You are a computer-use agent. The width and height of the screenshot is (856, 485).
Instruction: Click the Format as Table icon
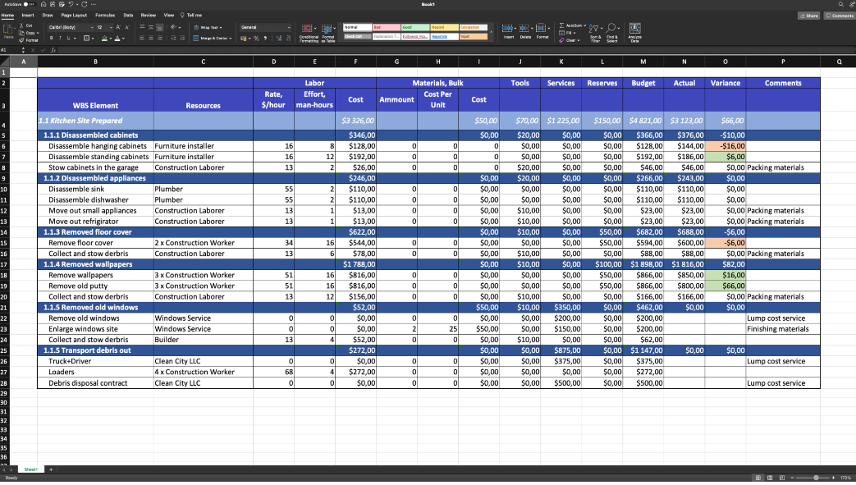coord(327,33)
